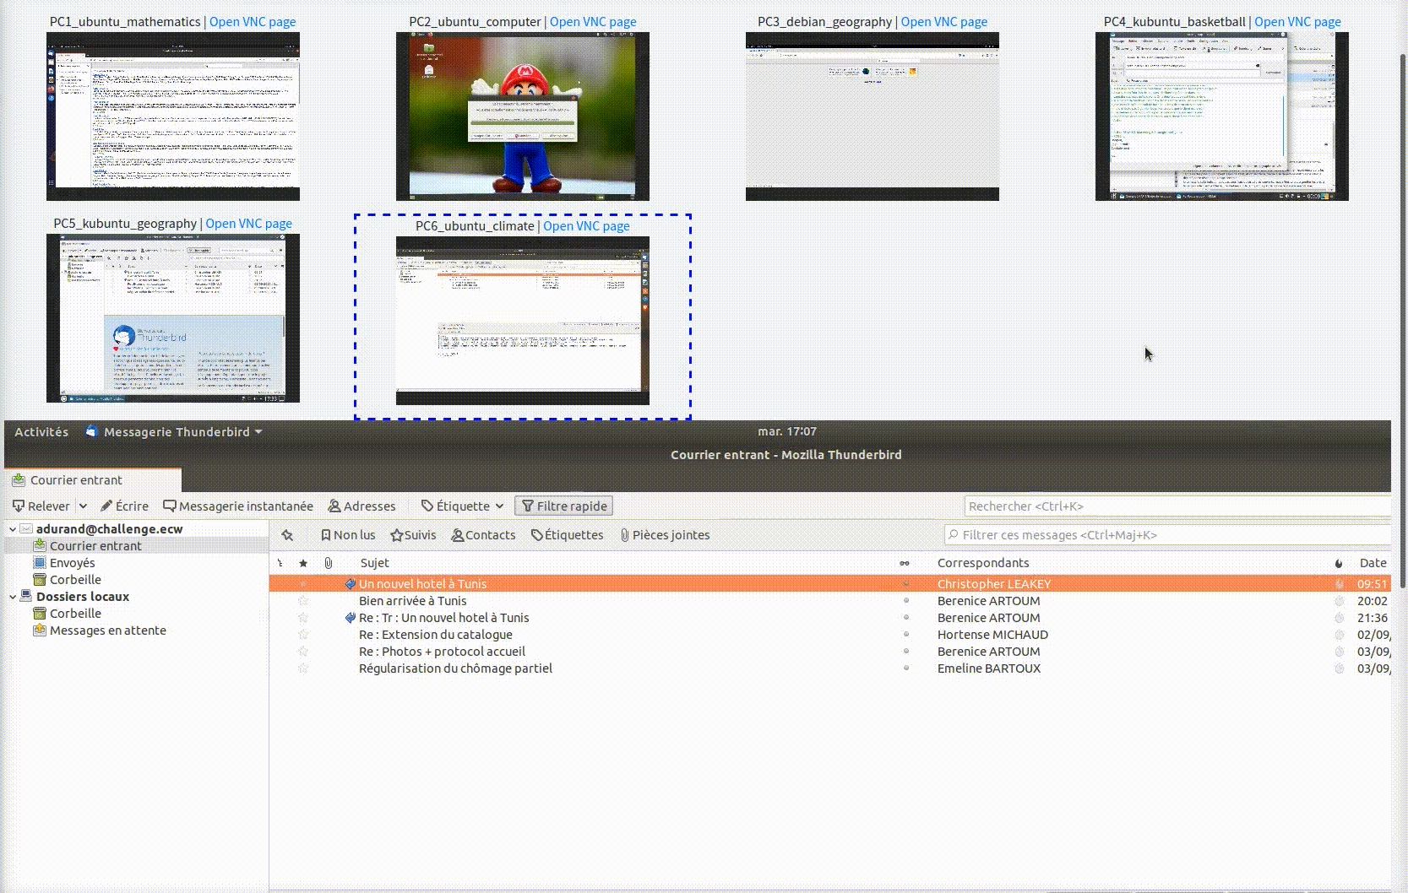
Task: Star the Bien arrivée à Tunis message
Action: pos(303,601)
